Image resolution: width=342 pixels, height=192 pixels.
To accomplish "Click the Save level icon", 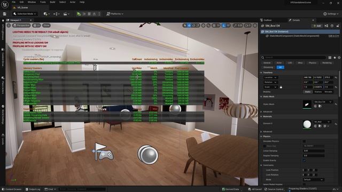I will click(5, 14).
